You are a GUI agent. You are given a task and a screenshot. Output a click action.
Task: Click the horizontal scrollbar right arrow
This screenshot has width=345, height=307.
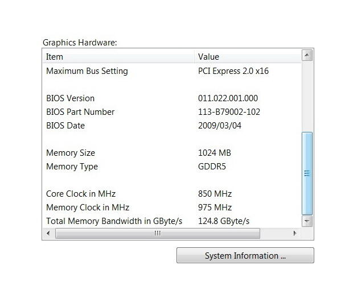[x=294, y=233]
